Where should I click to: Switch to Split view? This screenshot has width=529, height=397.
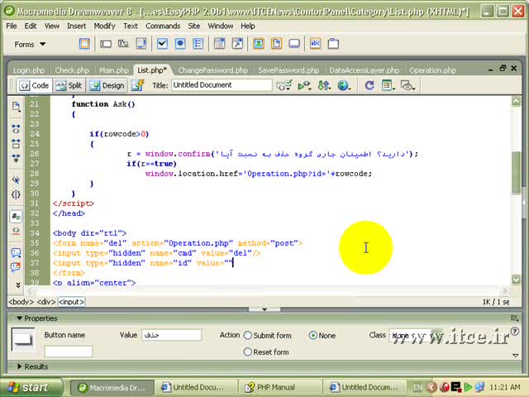tap(69, 85)
